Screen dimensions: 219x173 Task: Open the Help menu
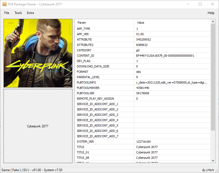[211, 13]
